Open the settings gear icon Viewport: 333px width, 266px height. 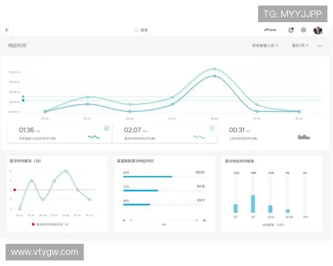[x=304, y=30]
